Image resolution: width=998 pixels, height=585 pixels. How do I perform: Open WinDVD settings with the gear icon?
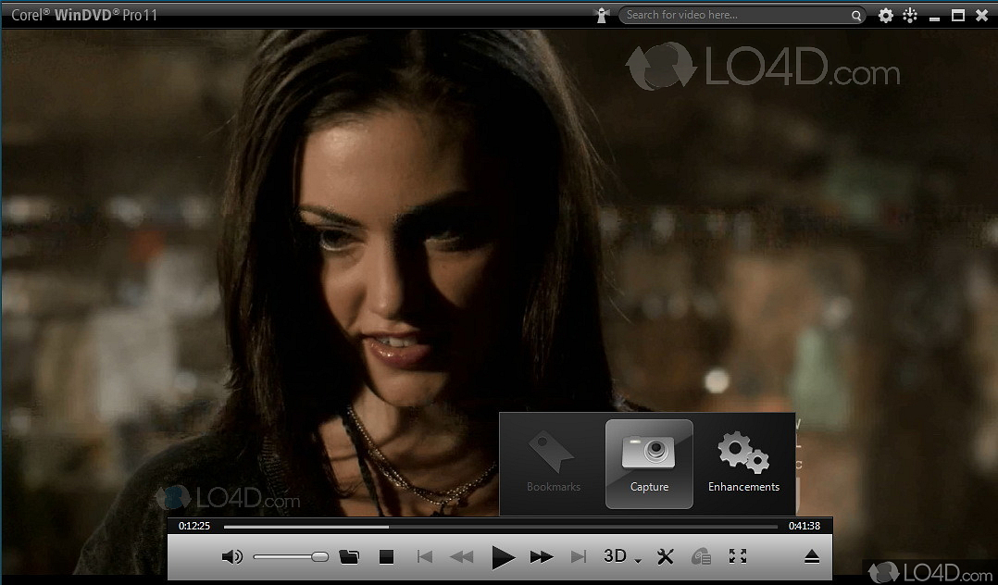885,16
